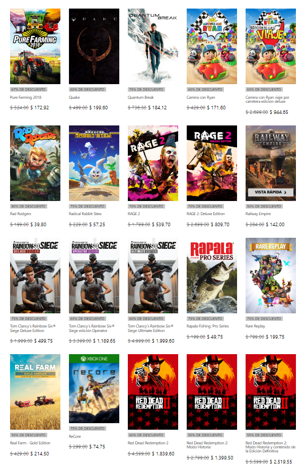
Task: Open the Railway Empire title link
Action: 258,214
